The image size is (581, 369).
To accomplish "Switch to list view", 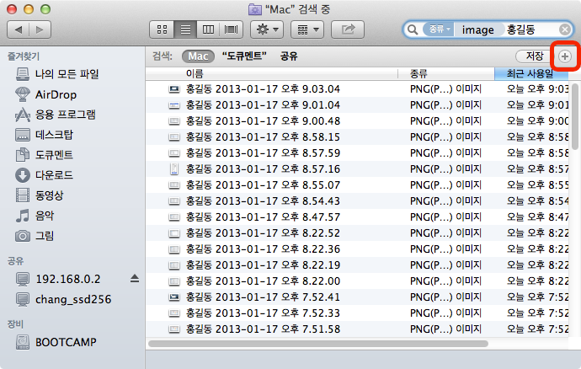I will (x=185, y=29).
